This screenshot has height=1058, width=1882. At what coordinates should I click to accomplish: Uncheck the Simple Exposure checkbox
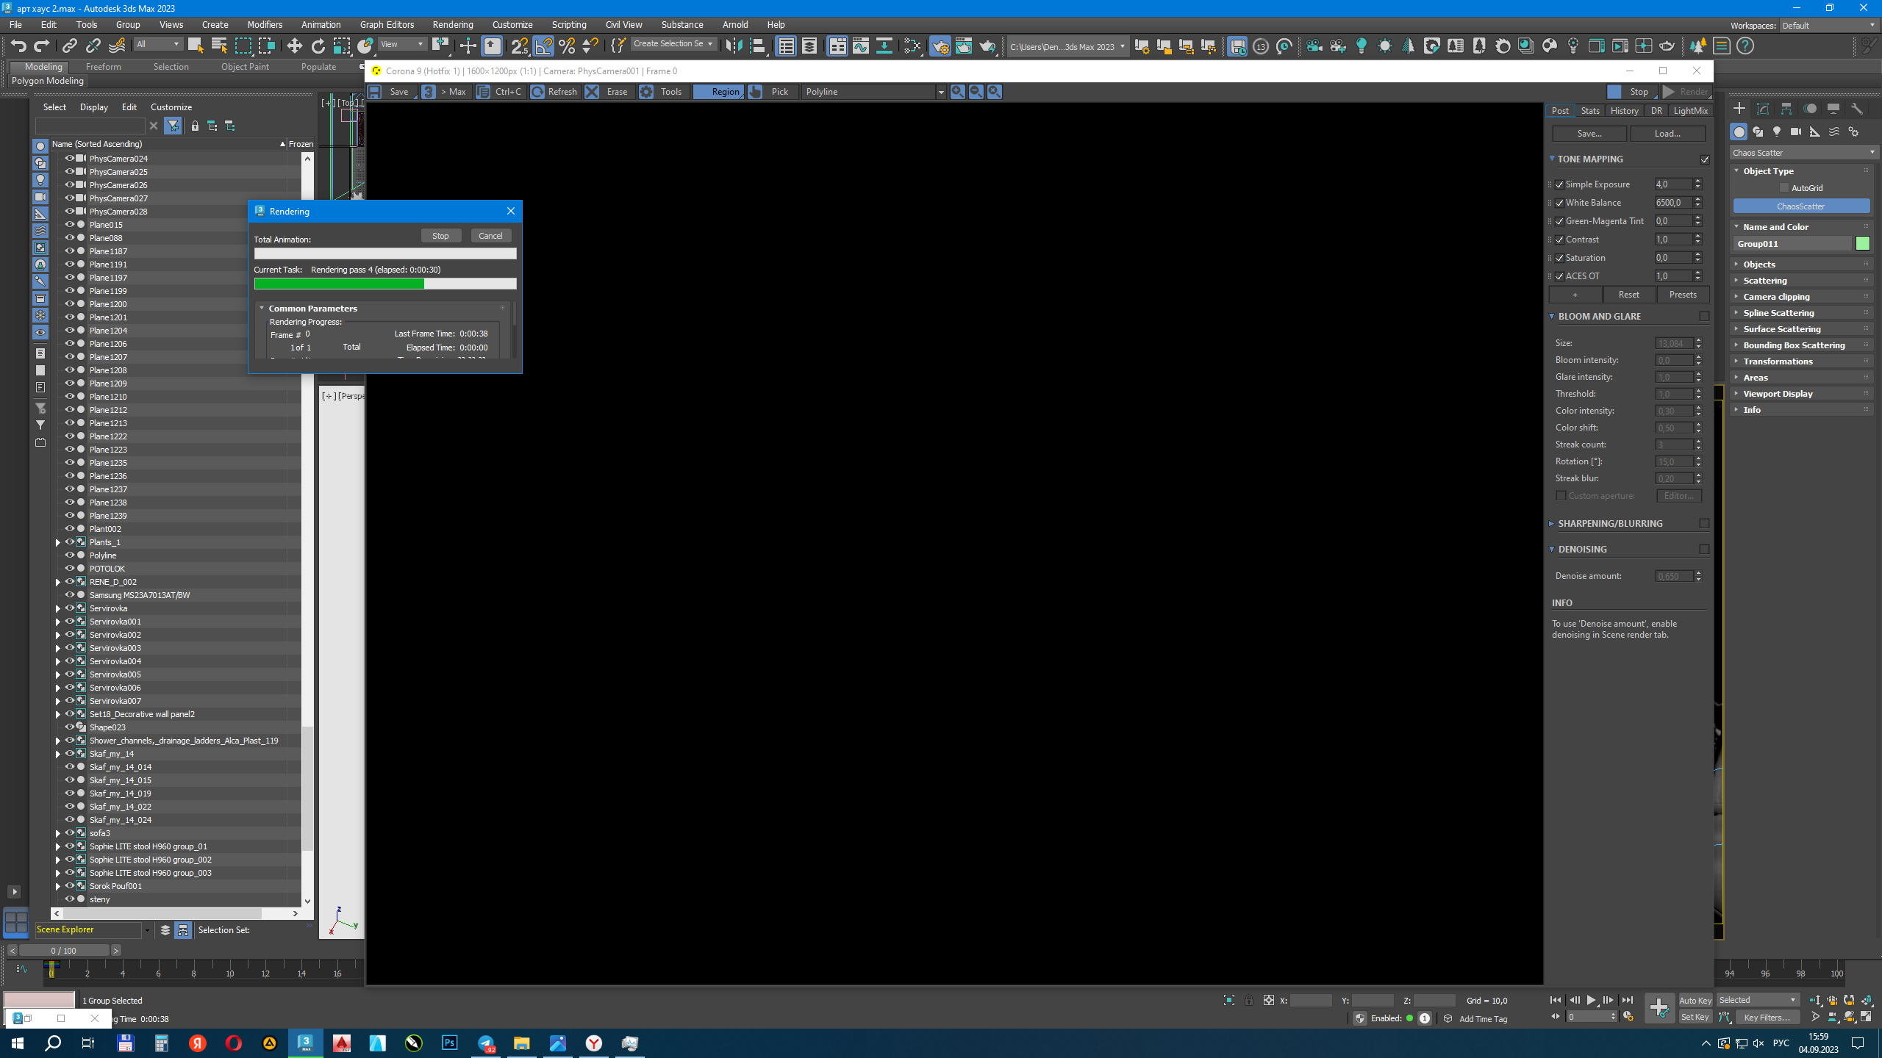[x=1559, y=184]
